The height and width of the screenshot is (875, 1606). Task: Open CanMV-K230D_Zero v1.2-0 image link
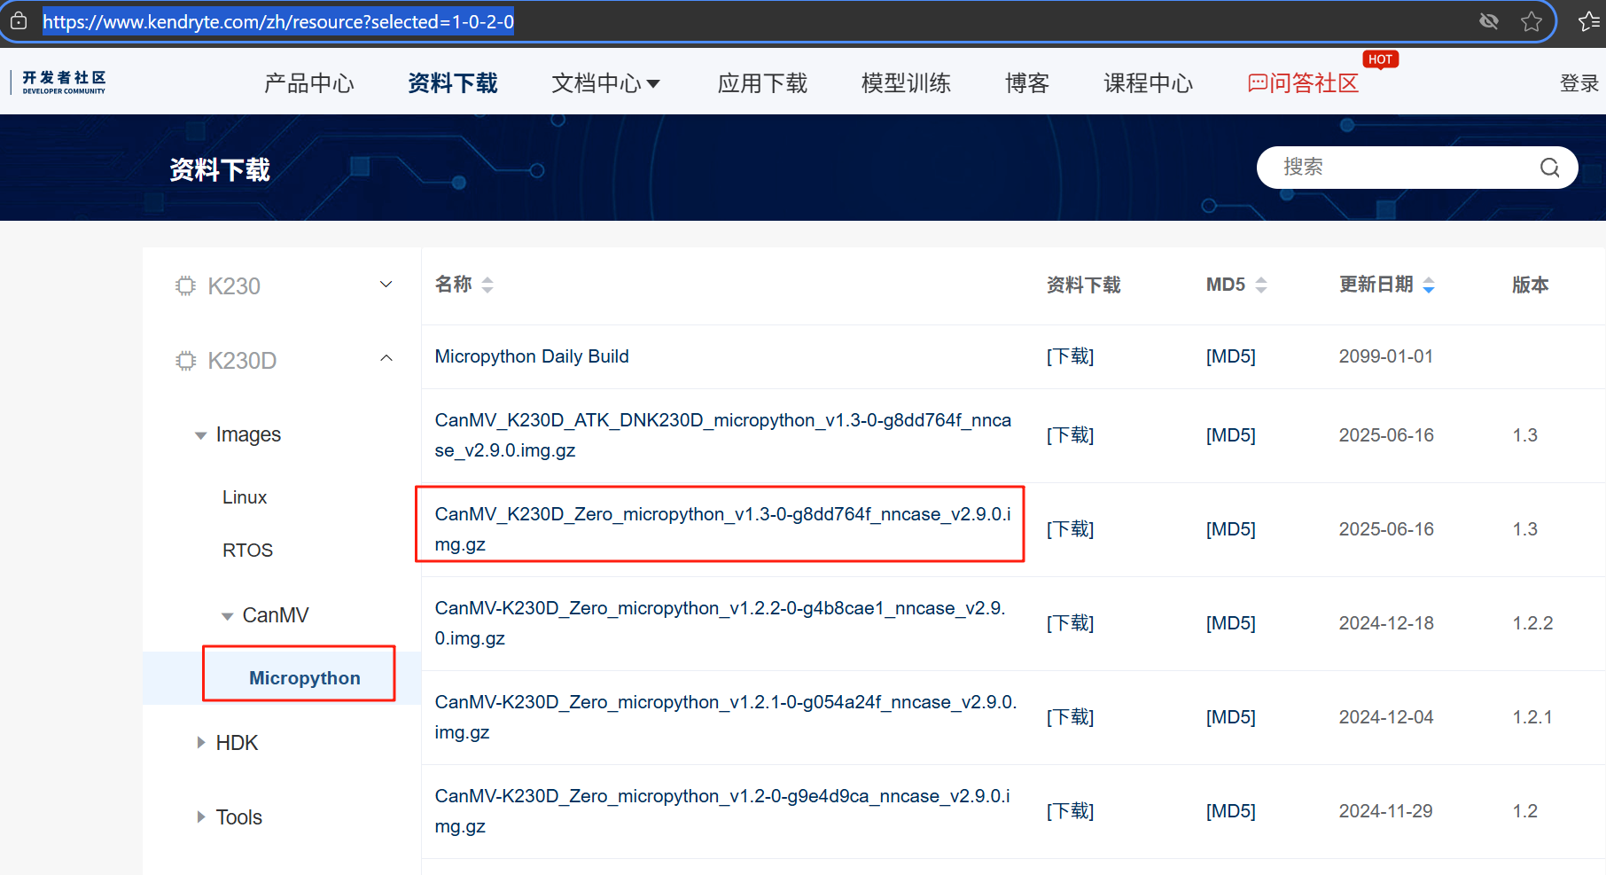[x=722, y=811]
